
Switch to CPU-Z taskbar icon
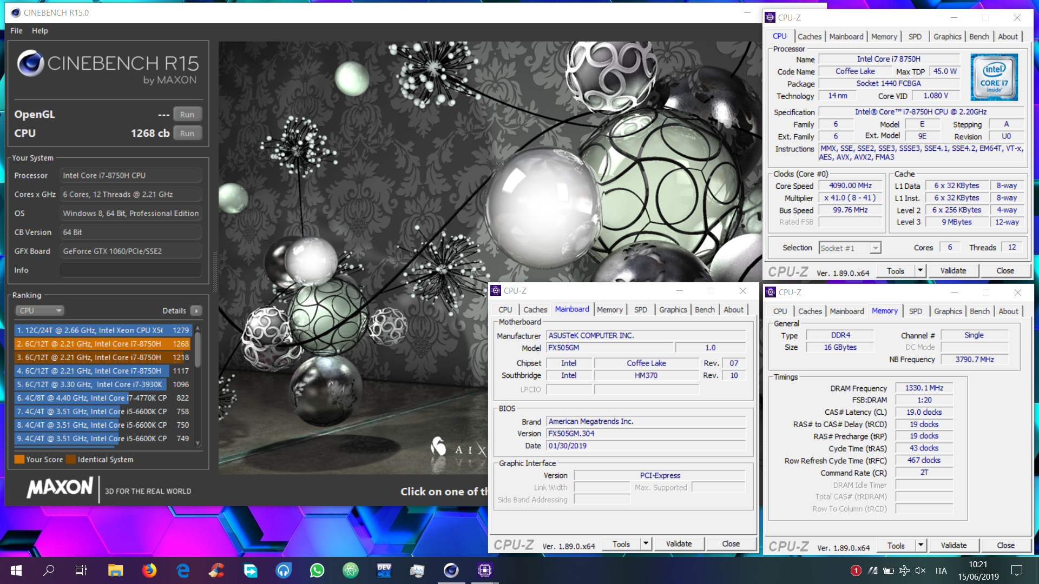[484, 570]
